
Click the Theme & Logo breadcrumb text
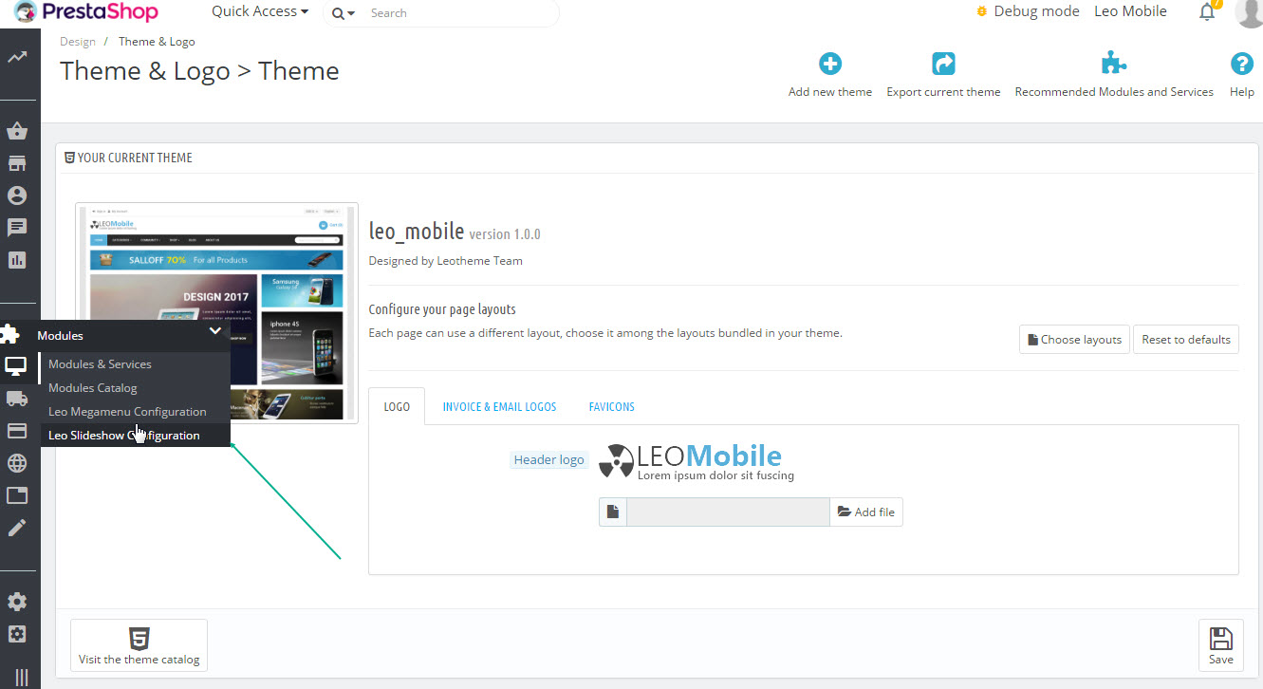pos(157,42)
